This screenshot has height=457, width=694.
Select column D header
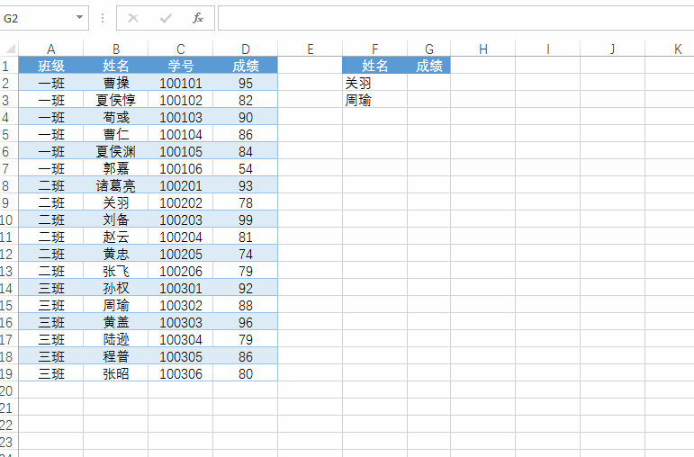pyautogui.click(x=245, y=49)
